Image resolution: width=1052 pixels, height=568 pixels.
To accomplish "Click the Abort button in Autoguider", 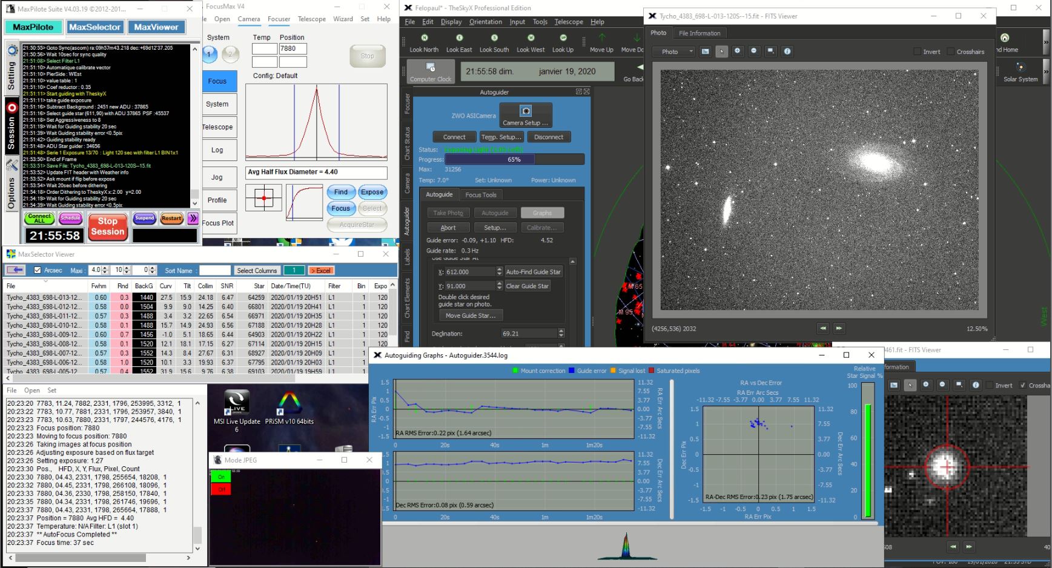I will click(x=448, y=228).
